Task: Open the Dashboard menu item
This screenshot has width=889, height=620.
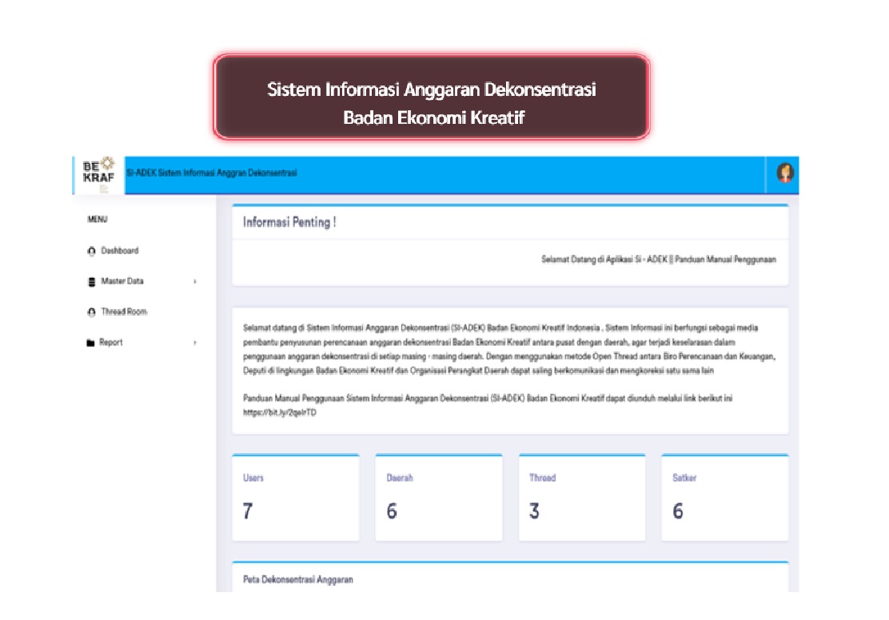Action: coord(120,251)
